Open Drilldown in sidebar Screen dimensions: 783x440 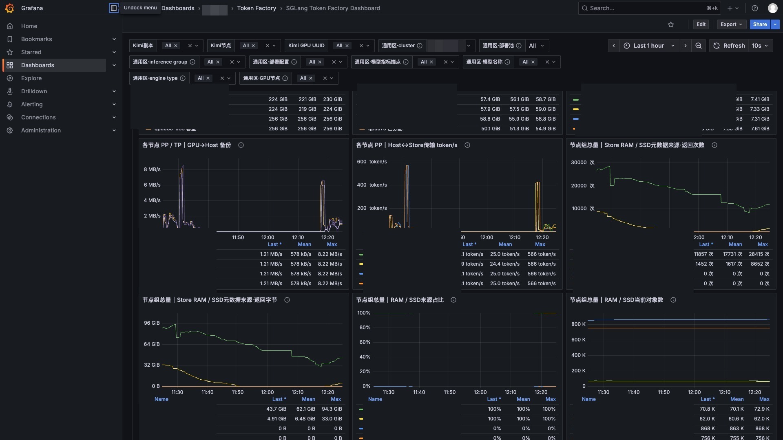click(34, 91)
